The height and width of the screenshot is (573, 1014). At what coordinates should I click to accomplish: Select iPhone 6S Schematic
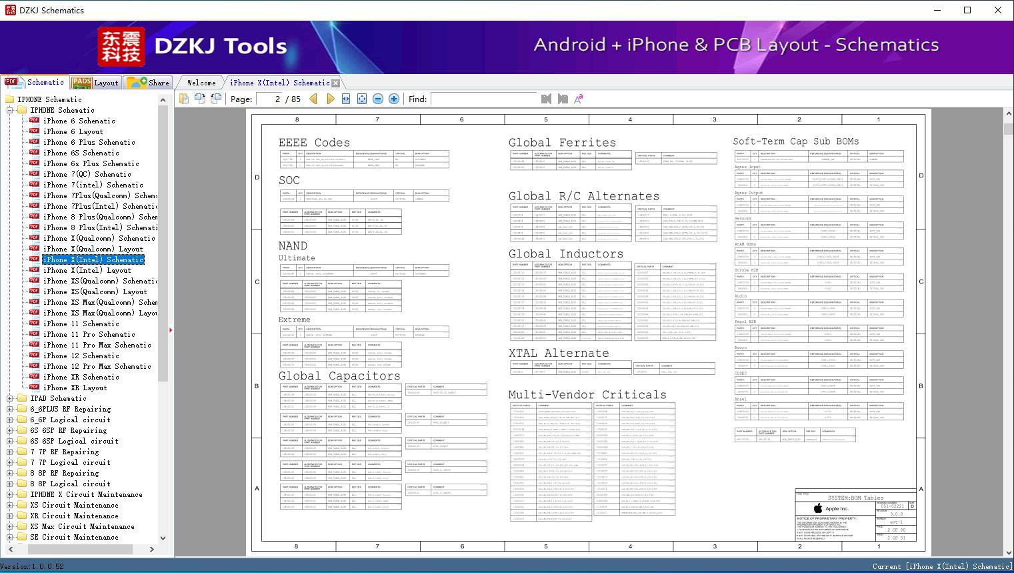coord(81,153)
